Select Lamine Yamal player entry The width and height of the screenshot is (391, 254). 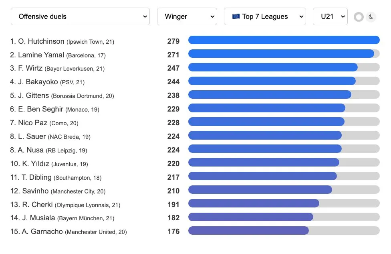pos(58,55)
